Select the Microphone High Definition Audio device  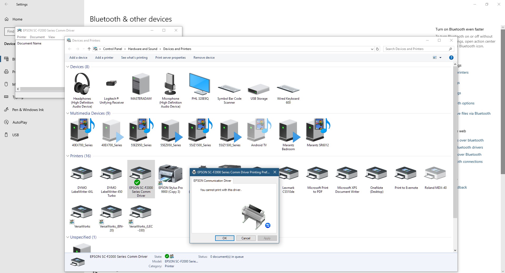pos(171,90)
